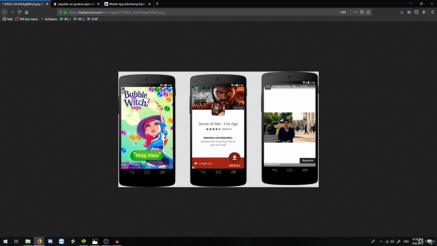Open the Windows Start menu
Viewport: 437px width, 246px height.
[5, 241]
